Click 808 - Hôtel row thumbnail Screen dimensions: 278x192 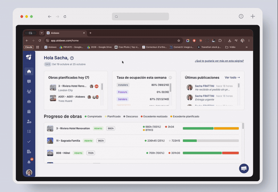click(x=50, y=153)
